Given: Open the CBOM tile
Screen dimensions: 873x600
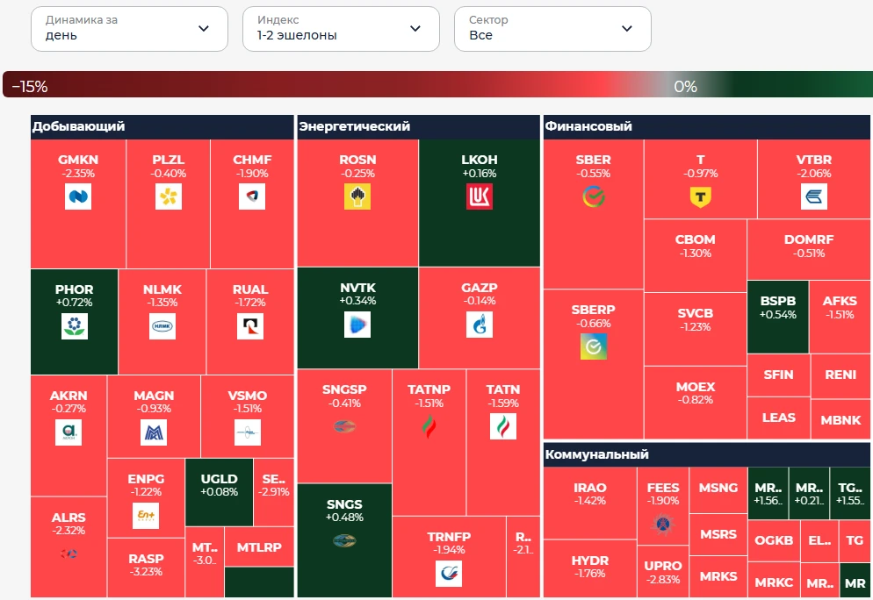Looking at the screenshot, I should 696,255.
